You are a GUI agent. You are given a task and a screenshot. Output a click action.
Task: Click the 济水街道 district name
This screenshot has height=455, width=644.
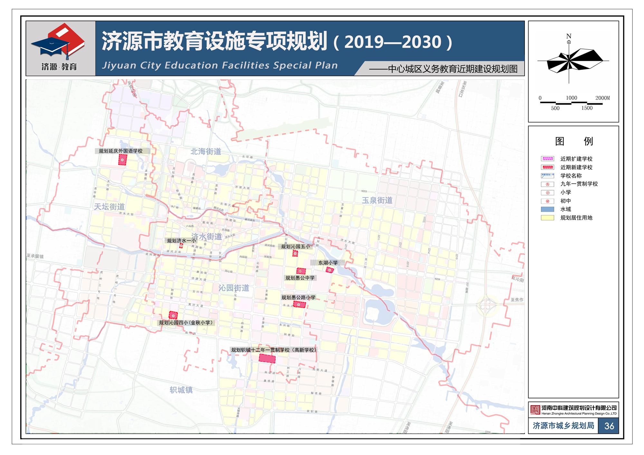[x=207, y=237]
